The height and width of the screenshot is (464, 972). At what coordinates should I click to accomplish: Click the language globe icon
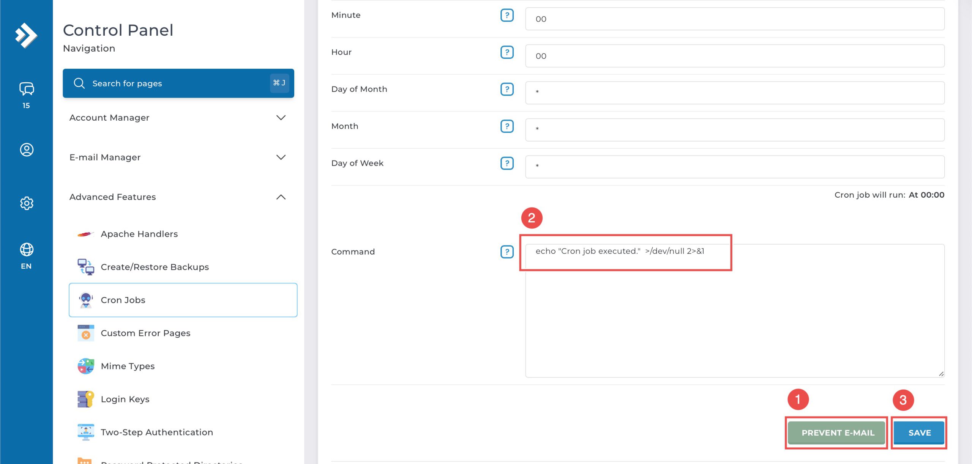(x=26, y=250)
